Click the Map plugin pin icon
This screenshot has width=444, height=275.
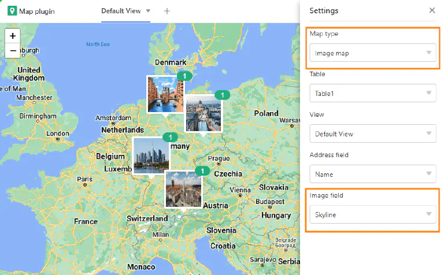pos(12,11)
